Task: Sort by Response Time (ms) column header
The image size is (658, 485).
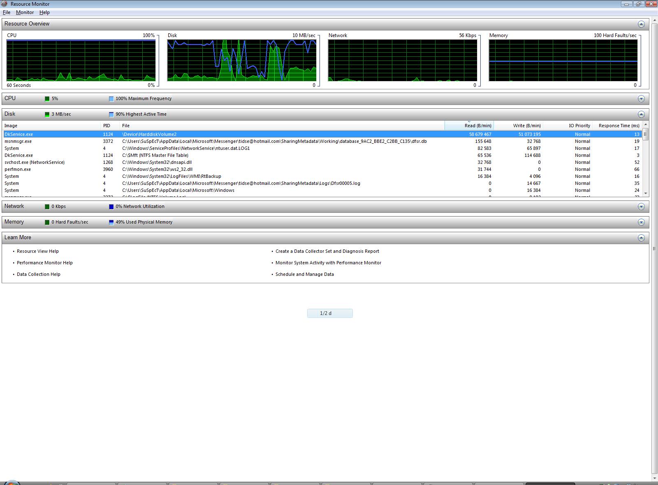Action: 617,126
